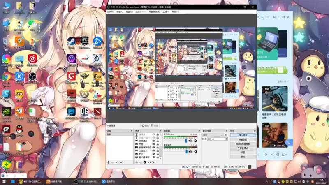Open the Epic Games desktop shortcut
This screenshot has width=329, height=185.
84,43
